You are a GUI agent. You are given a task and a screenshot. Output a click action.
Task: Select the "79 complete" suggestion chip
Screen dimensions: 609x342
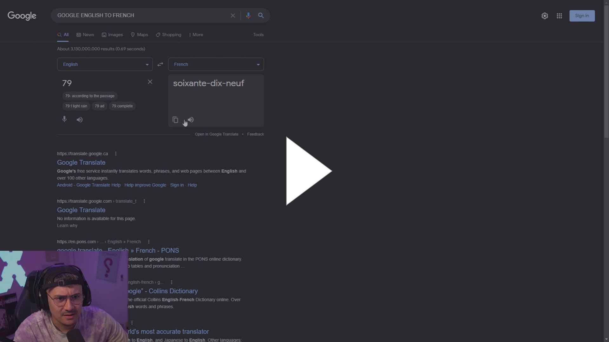point(122,106)
